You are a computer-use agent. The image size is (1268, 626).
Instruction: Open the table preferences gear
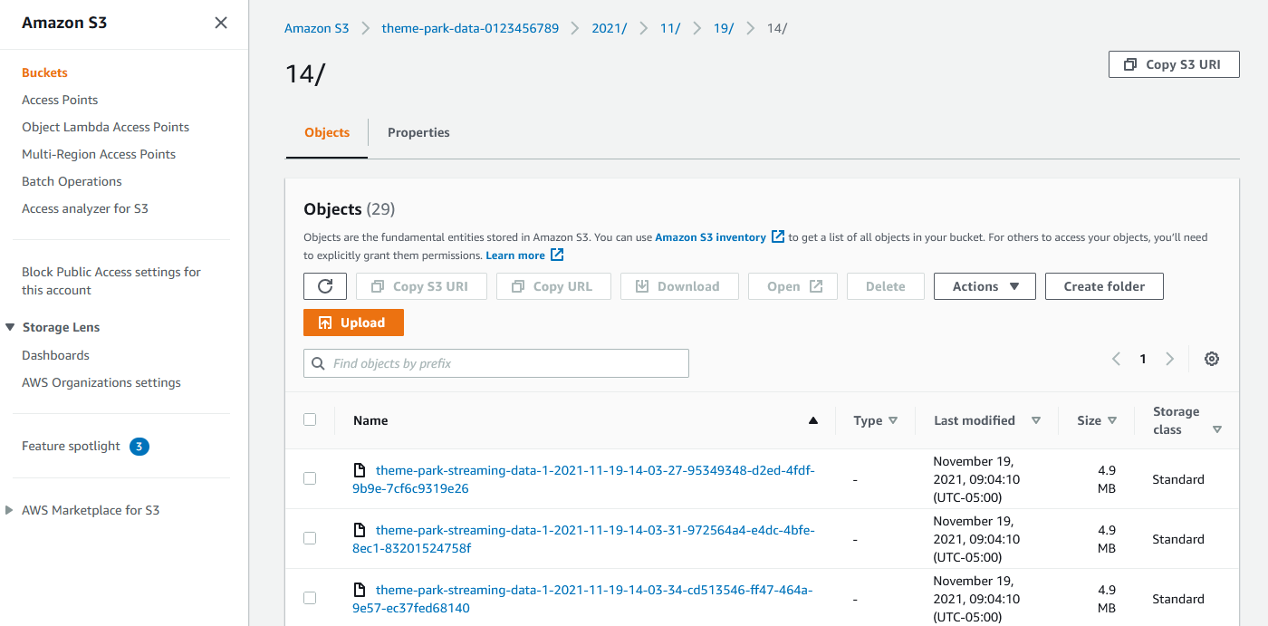1212,359
